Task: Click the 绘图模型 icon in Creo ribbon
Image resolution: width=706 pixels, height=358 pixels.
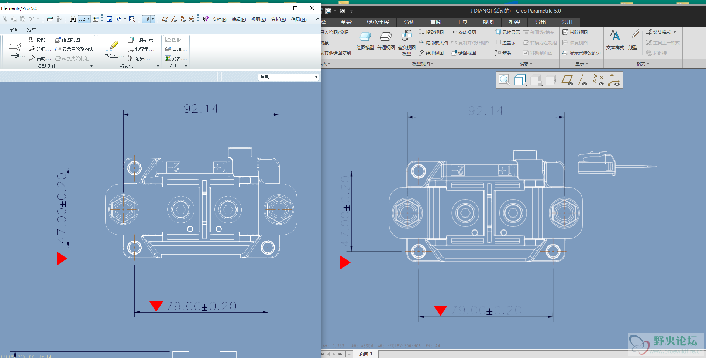Action: pos(365,36)
